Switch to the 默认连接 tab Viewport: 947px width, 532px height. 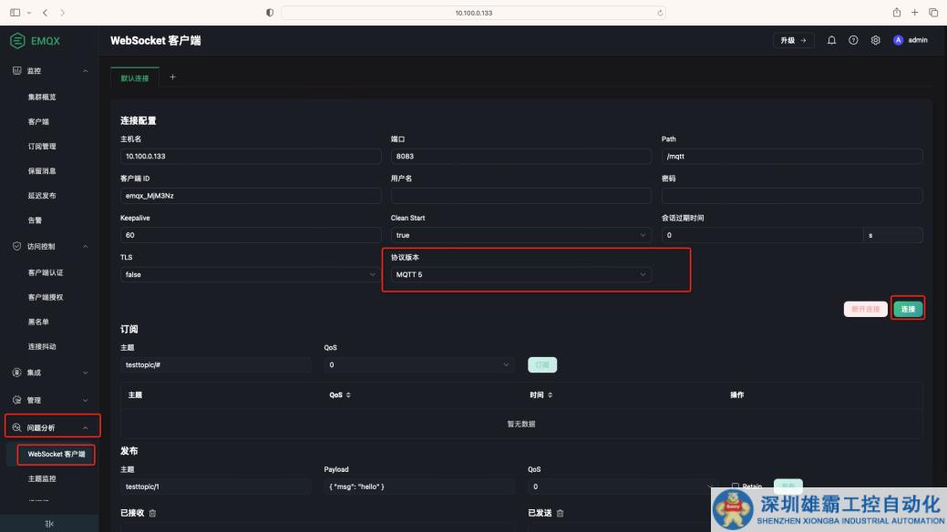coord(134,78)
